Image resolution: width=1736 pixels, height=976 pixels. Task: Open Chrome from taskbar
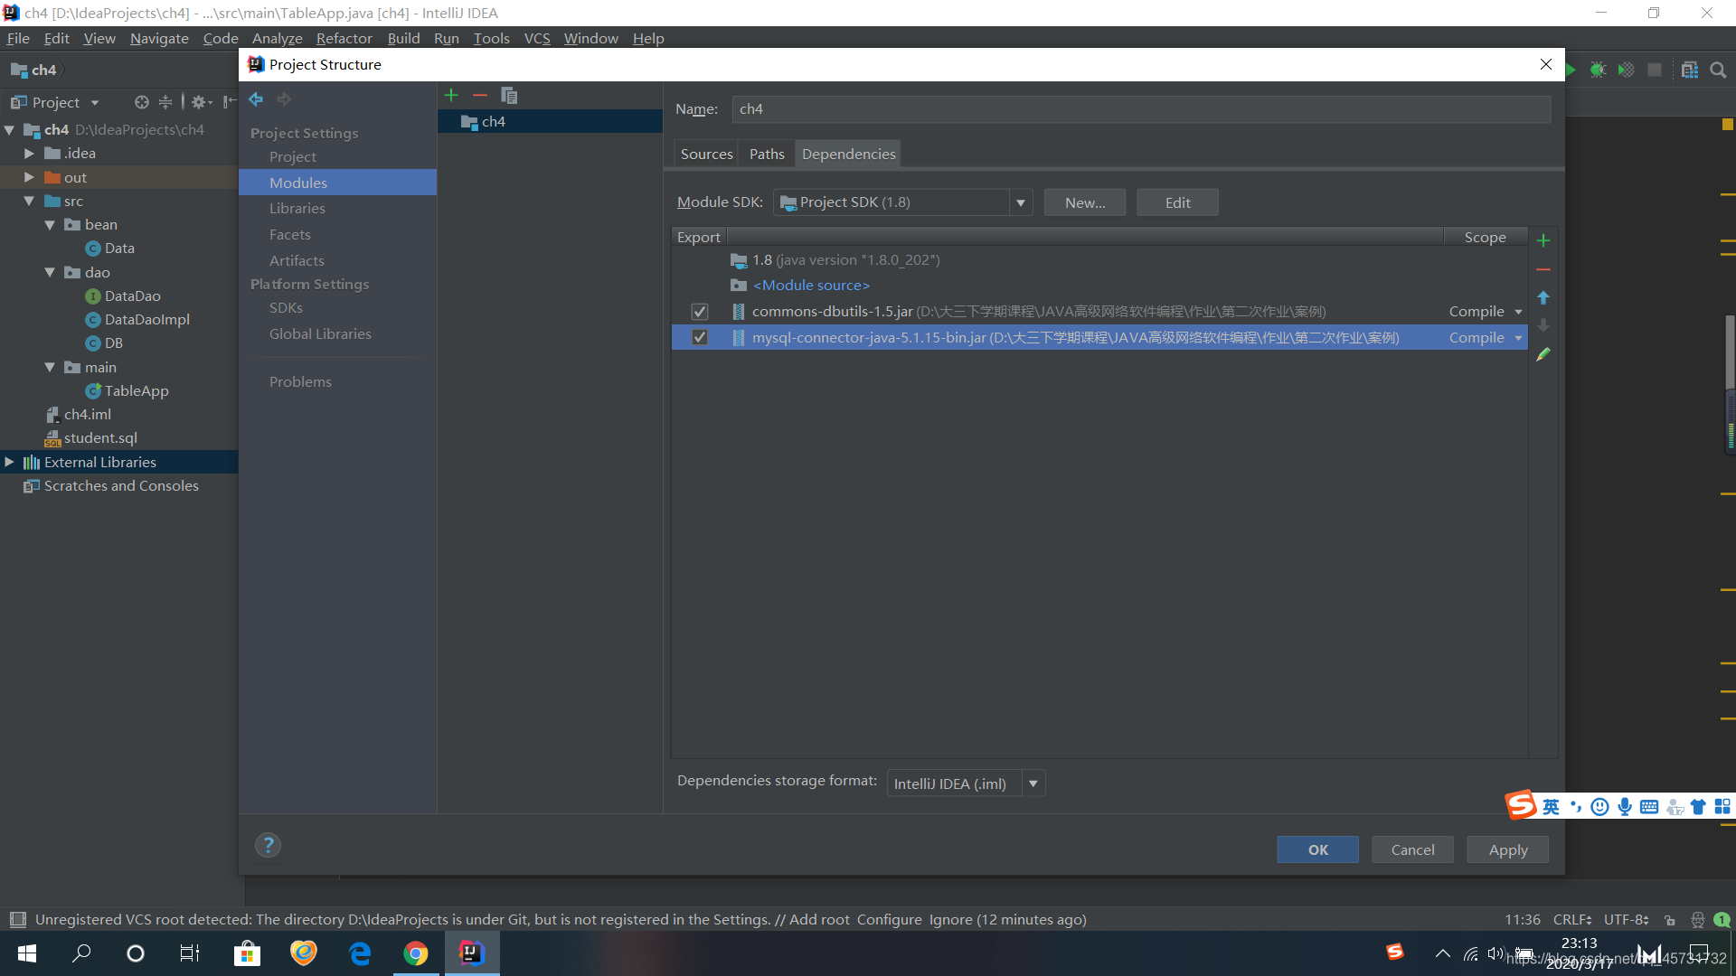pyautogui.click(x=416, y=953)
